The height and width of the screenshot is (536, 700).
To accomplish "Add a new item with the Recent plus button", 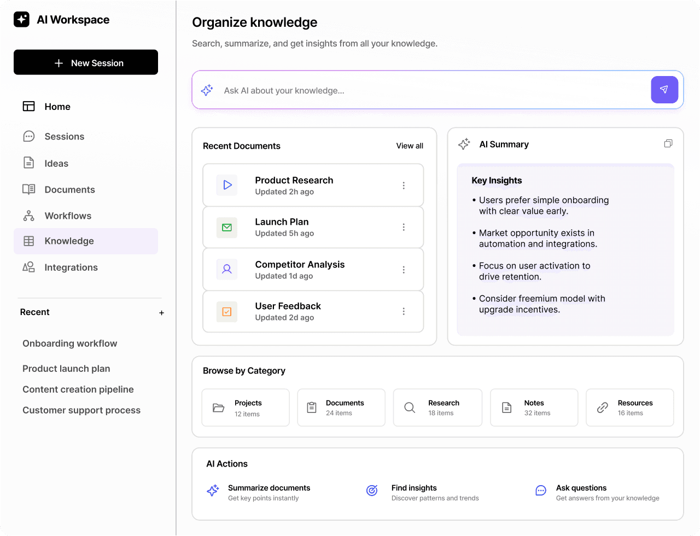I will click(161, 313).
